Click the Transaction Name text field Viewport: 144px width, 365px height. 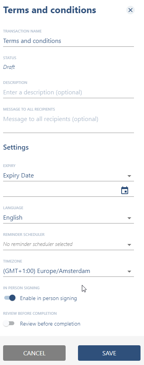point(68,41)
